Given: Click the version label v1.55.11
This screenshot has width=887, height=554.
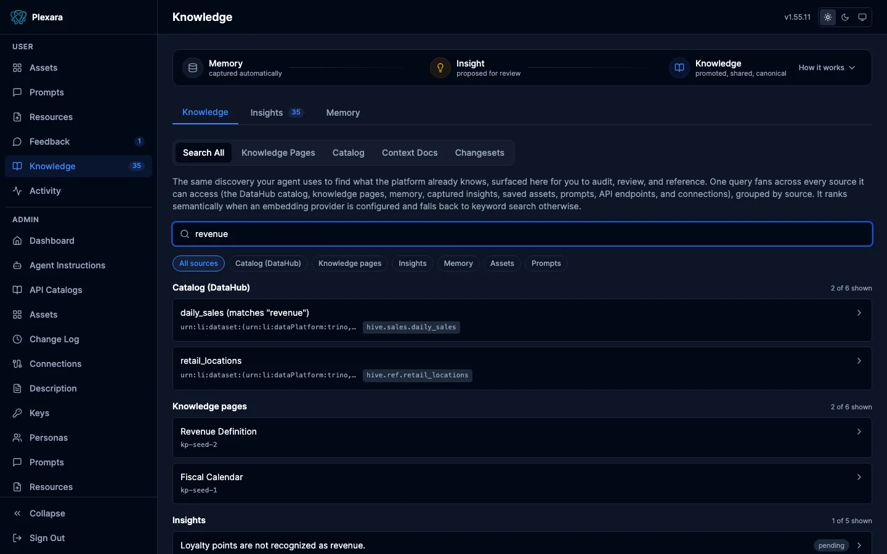Looking at the screenshot, I should [798, 17].
